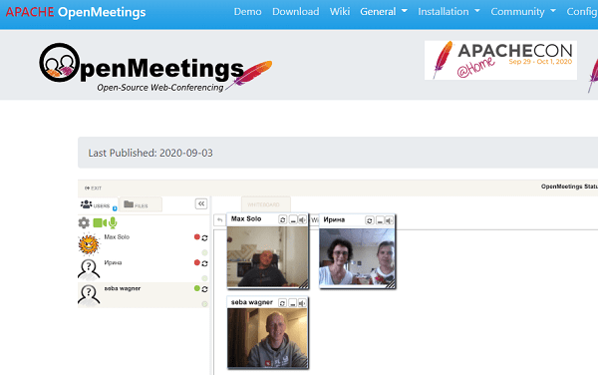Expand the General dropdown menu
This screenshot has width=598, height=375.
tap(384, 12)
